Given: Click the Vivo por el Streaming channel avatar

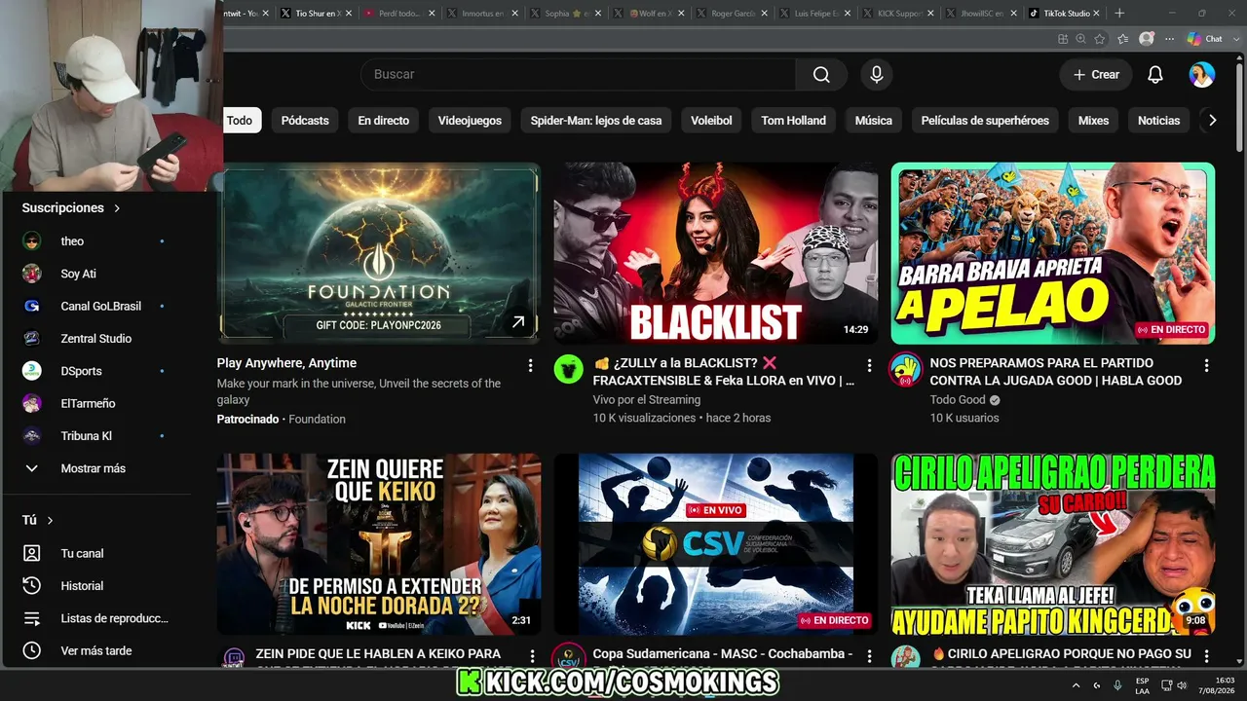Looking at the screenshot, I should coord(569,370).
